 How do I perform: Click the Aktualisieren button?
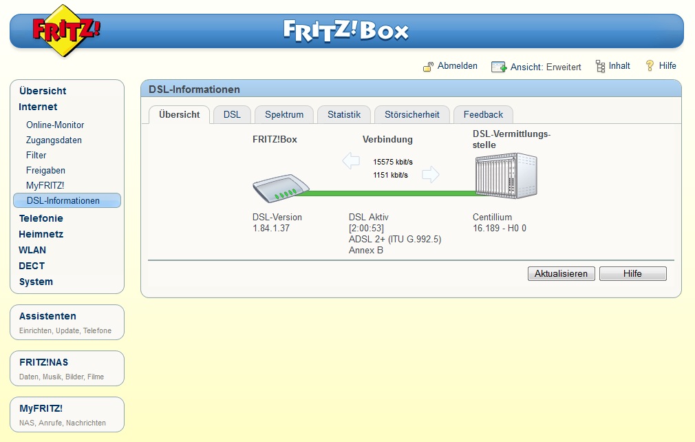pyautogui.click(x=561, y=273)
